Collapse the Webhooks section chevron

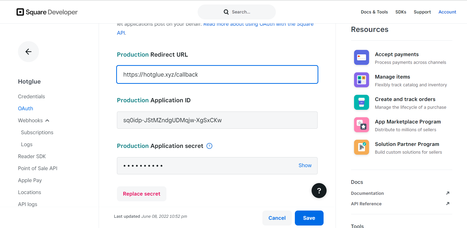point(47,120)
